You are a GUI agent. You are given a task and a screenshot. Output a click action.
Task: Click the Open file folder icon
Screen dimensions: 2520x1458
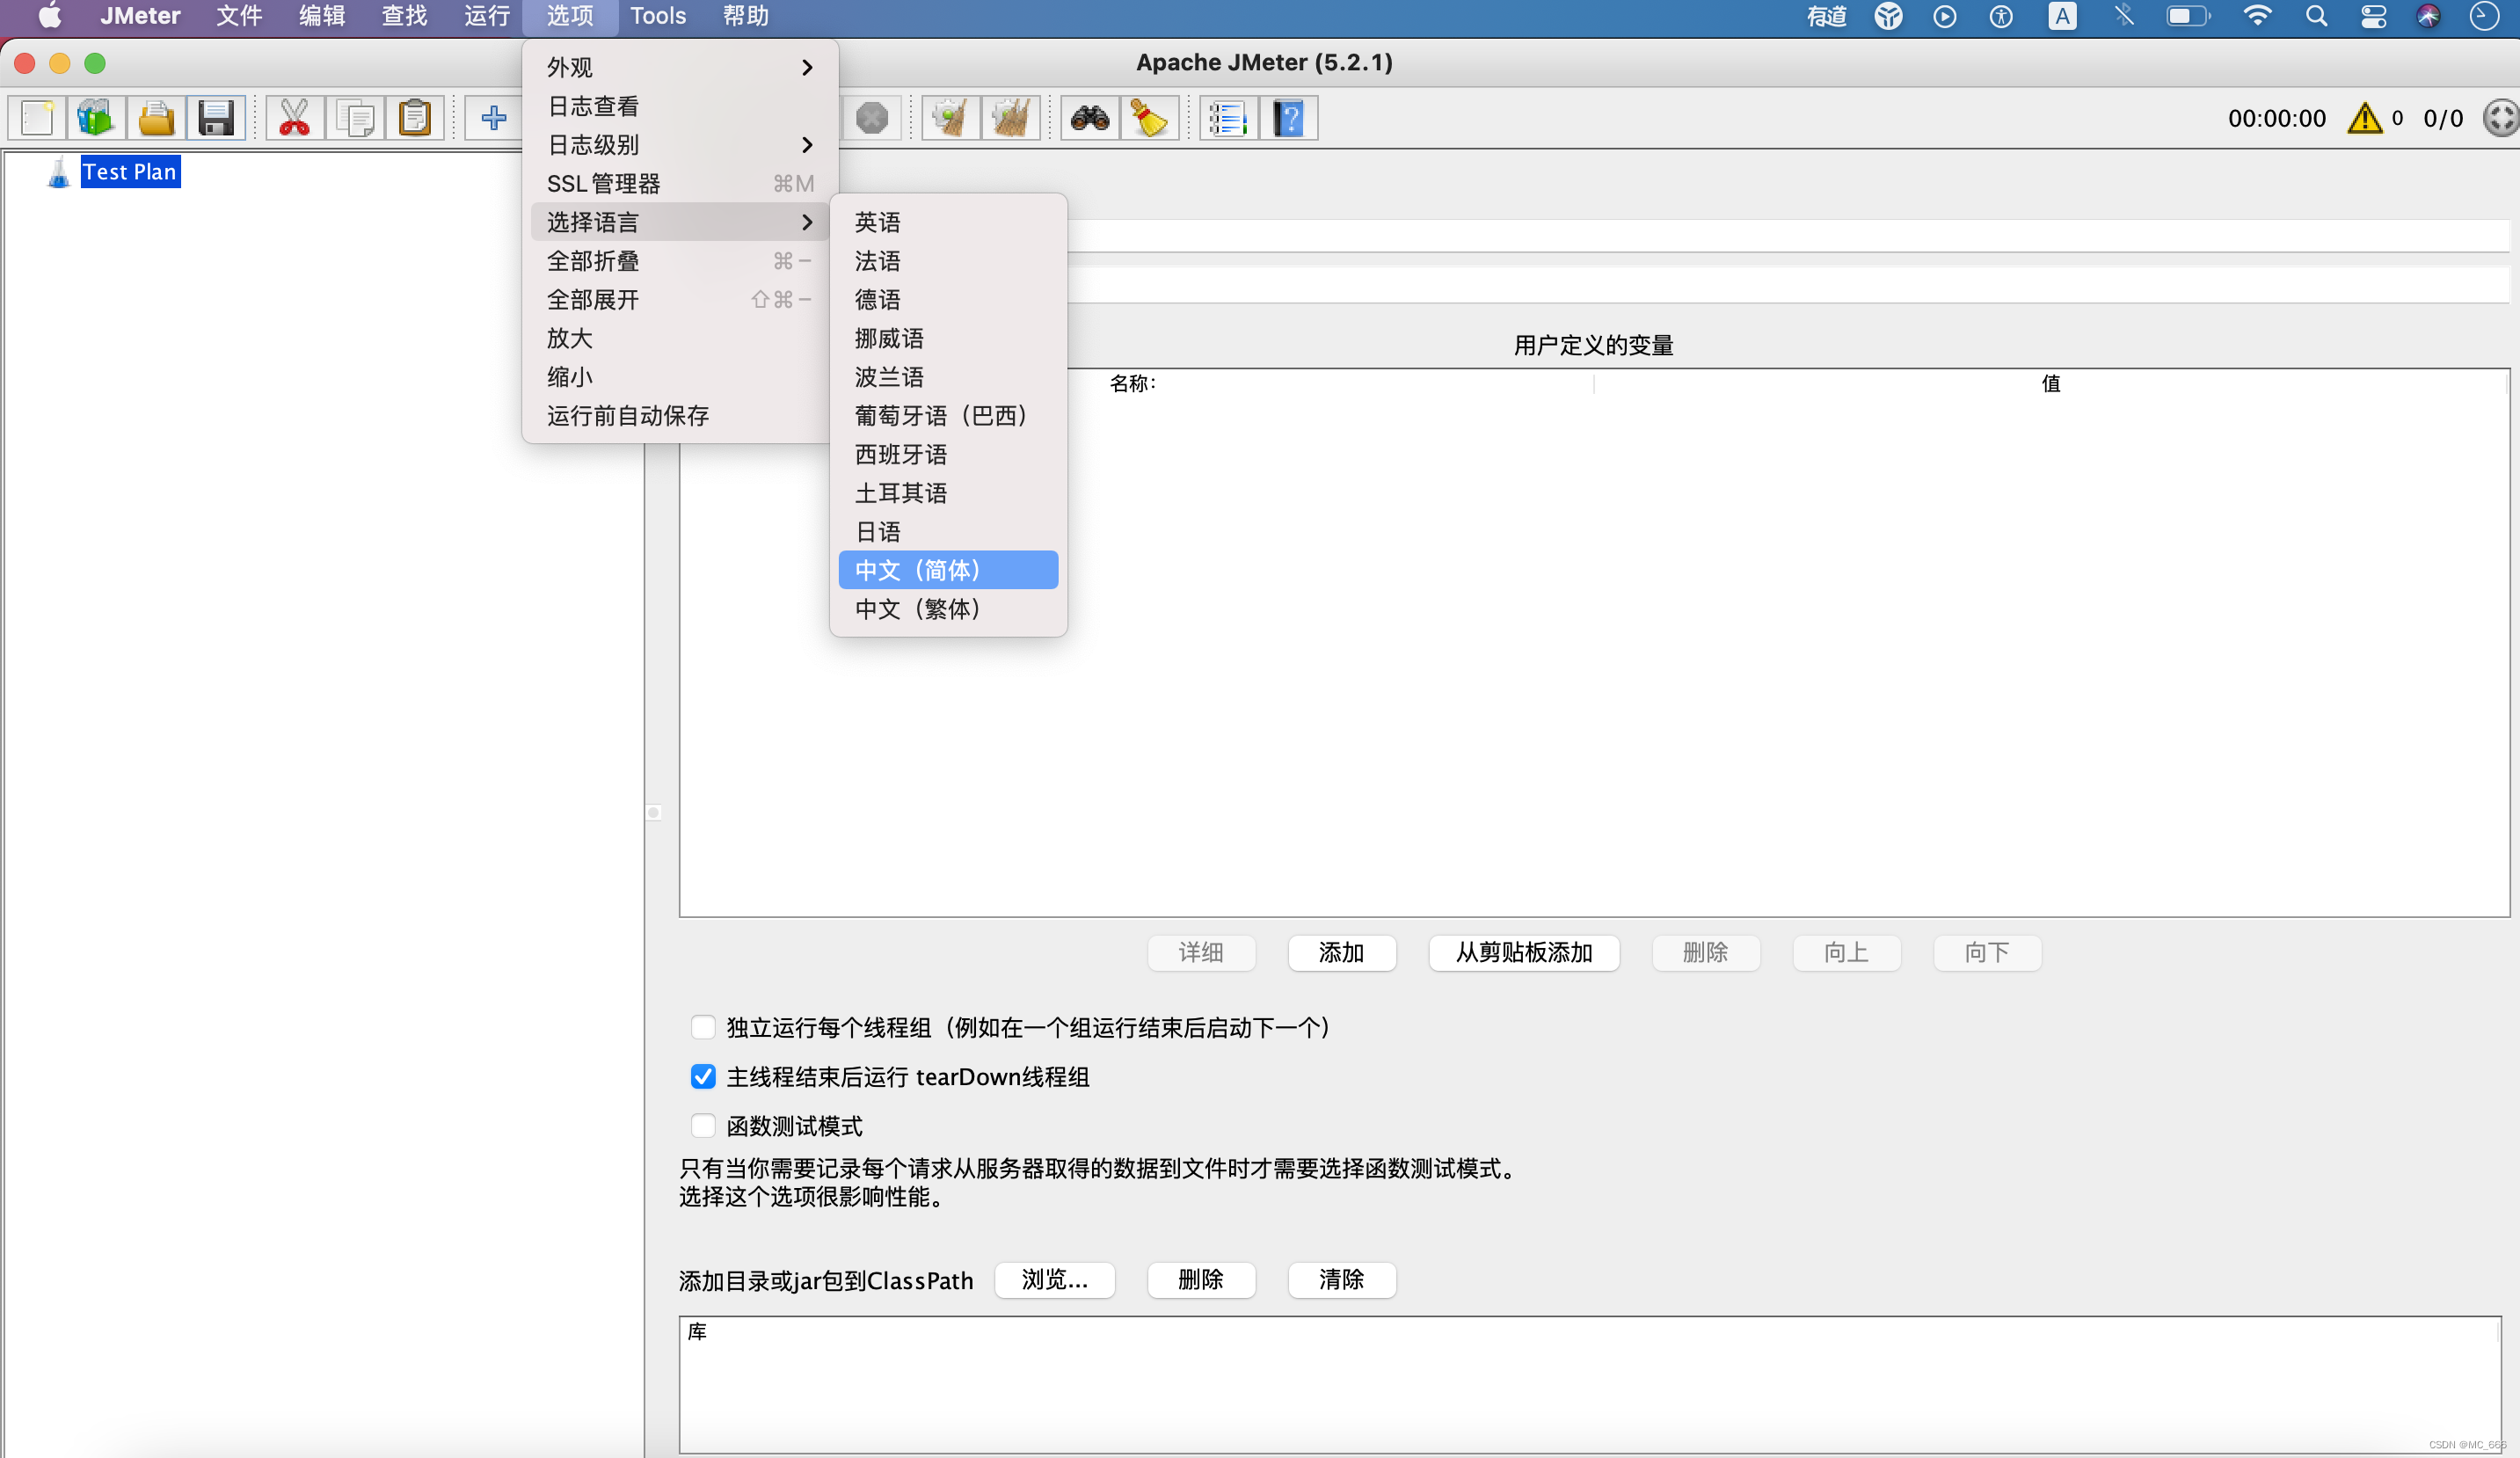[x=156, y=118]
